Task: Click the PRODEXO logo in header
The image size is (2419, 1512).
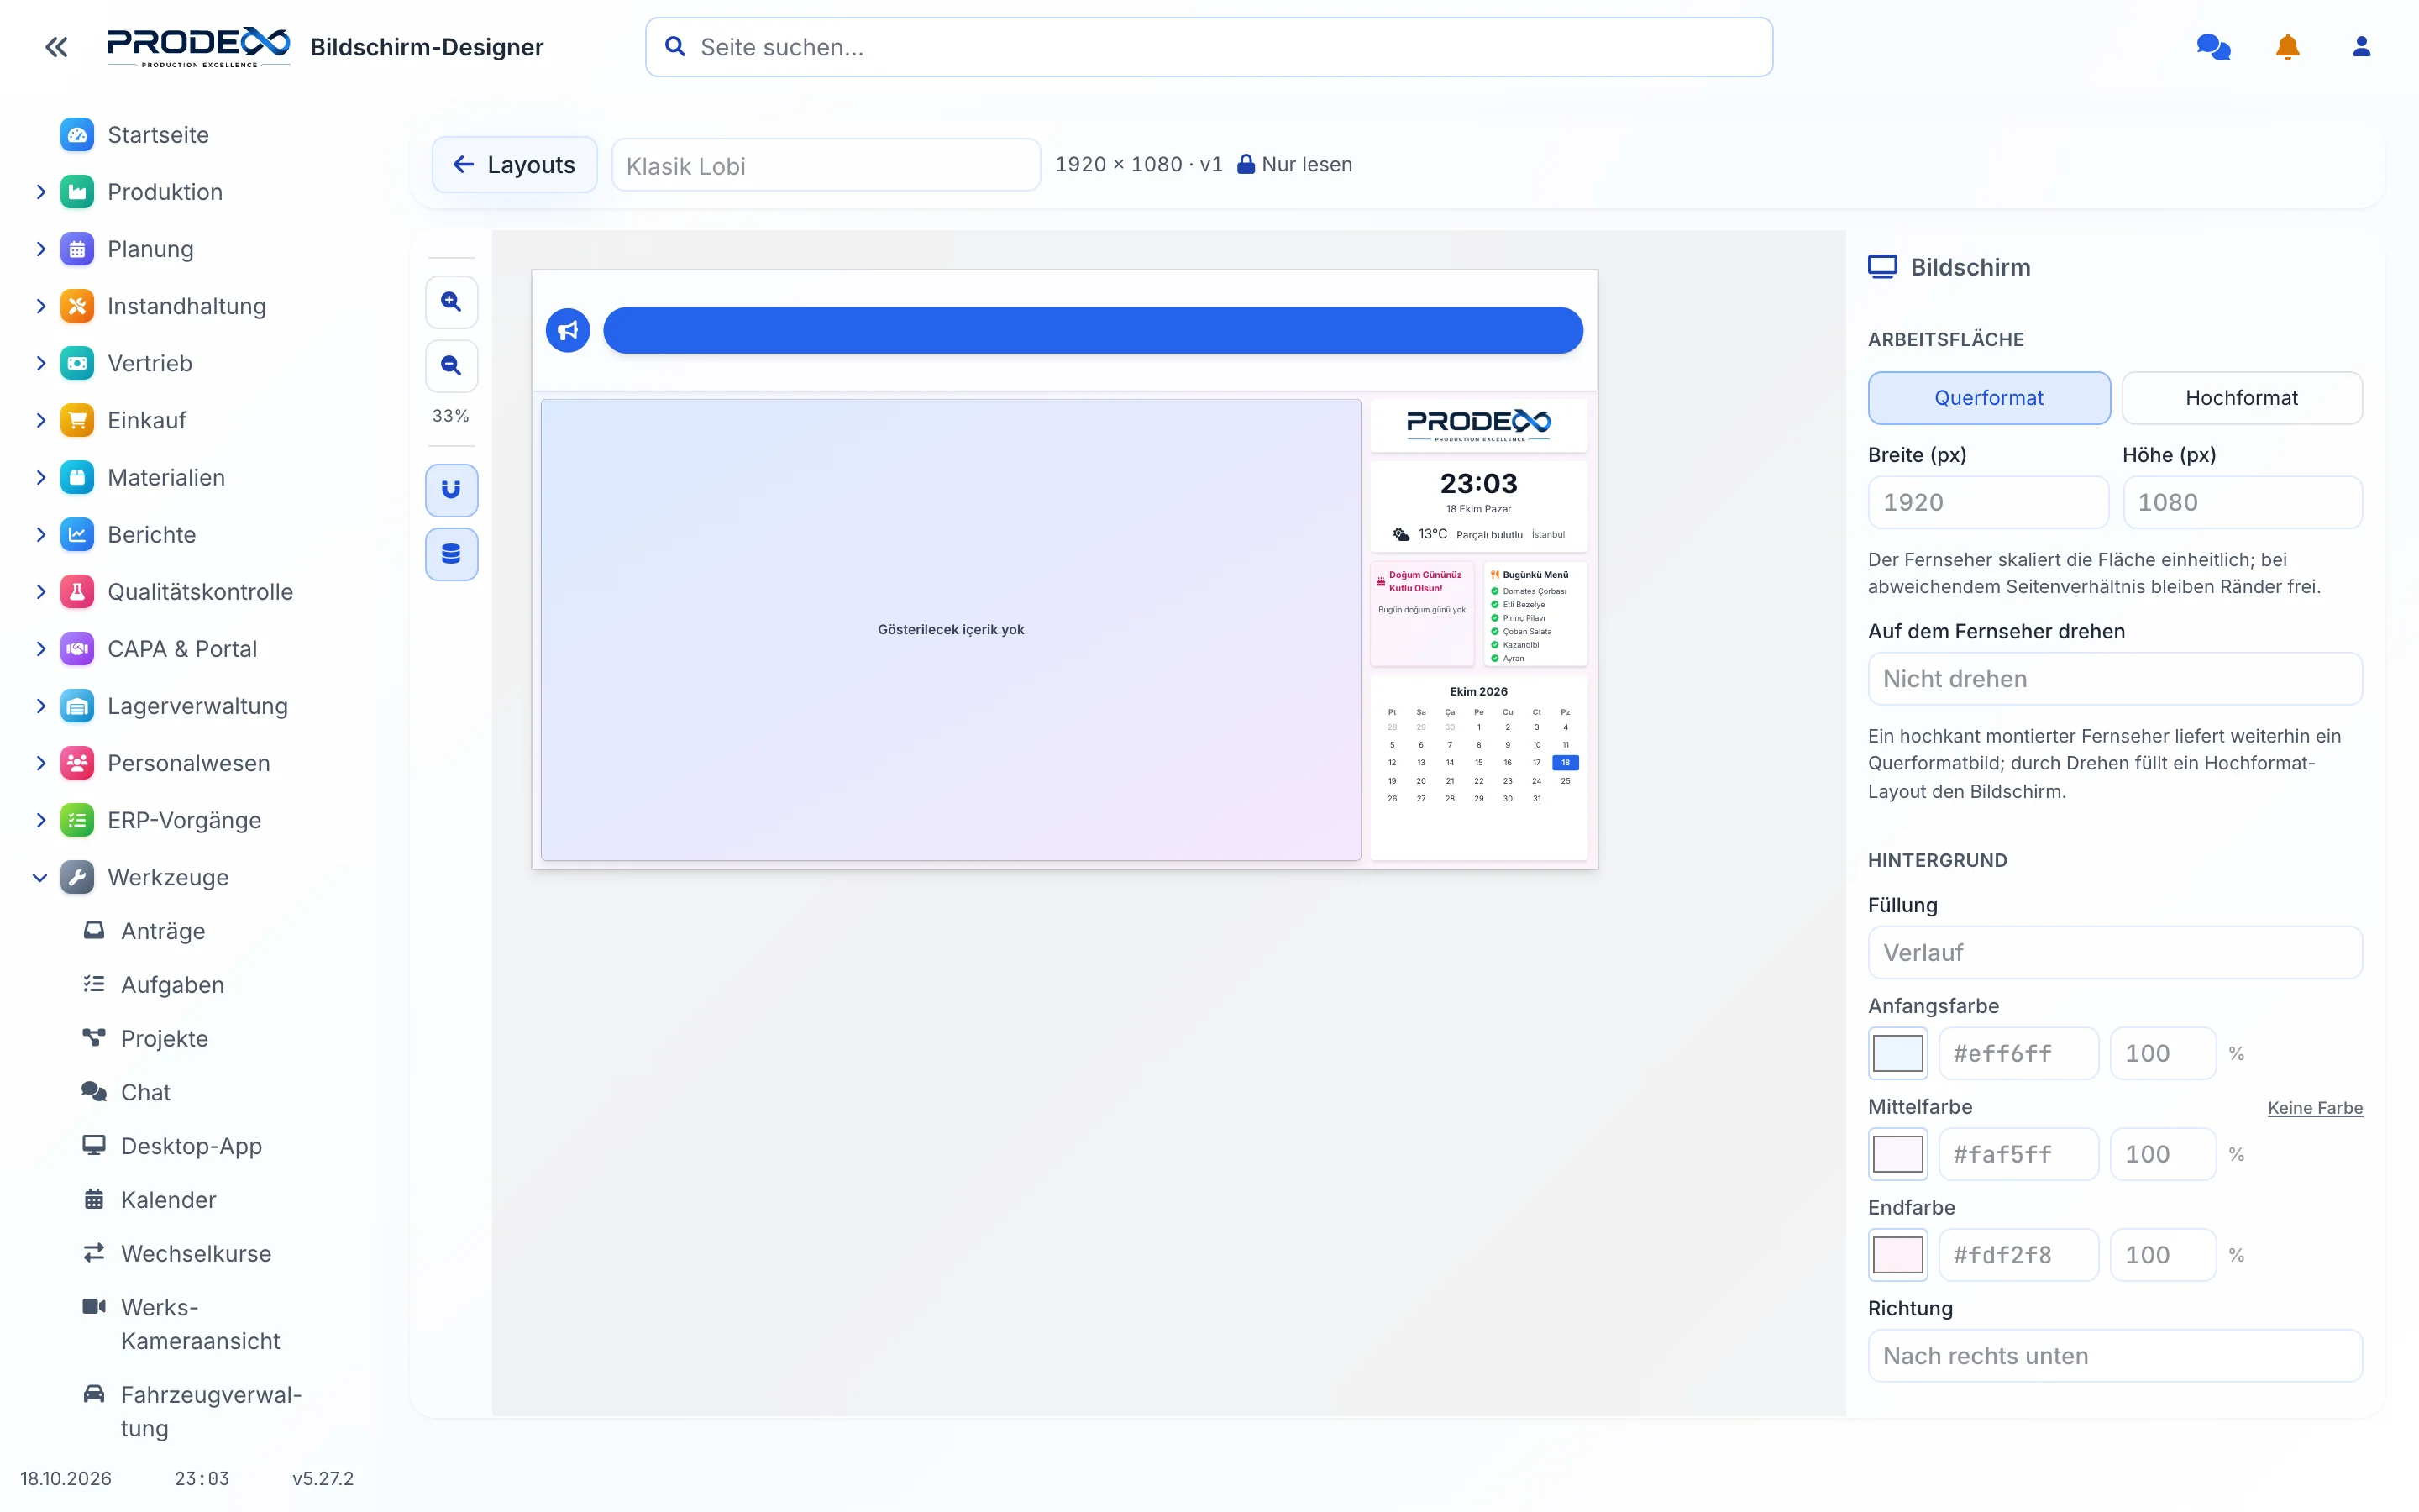Action: tap(198, 47)
